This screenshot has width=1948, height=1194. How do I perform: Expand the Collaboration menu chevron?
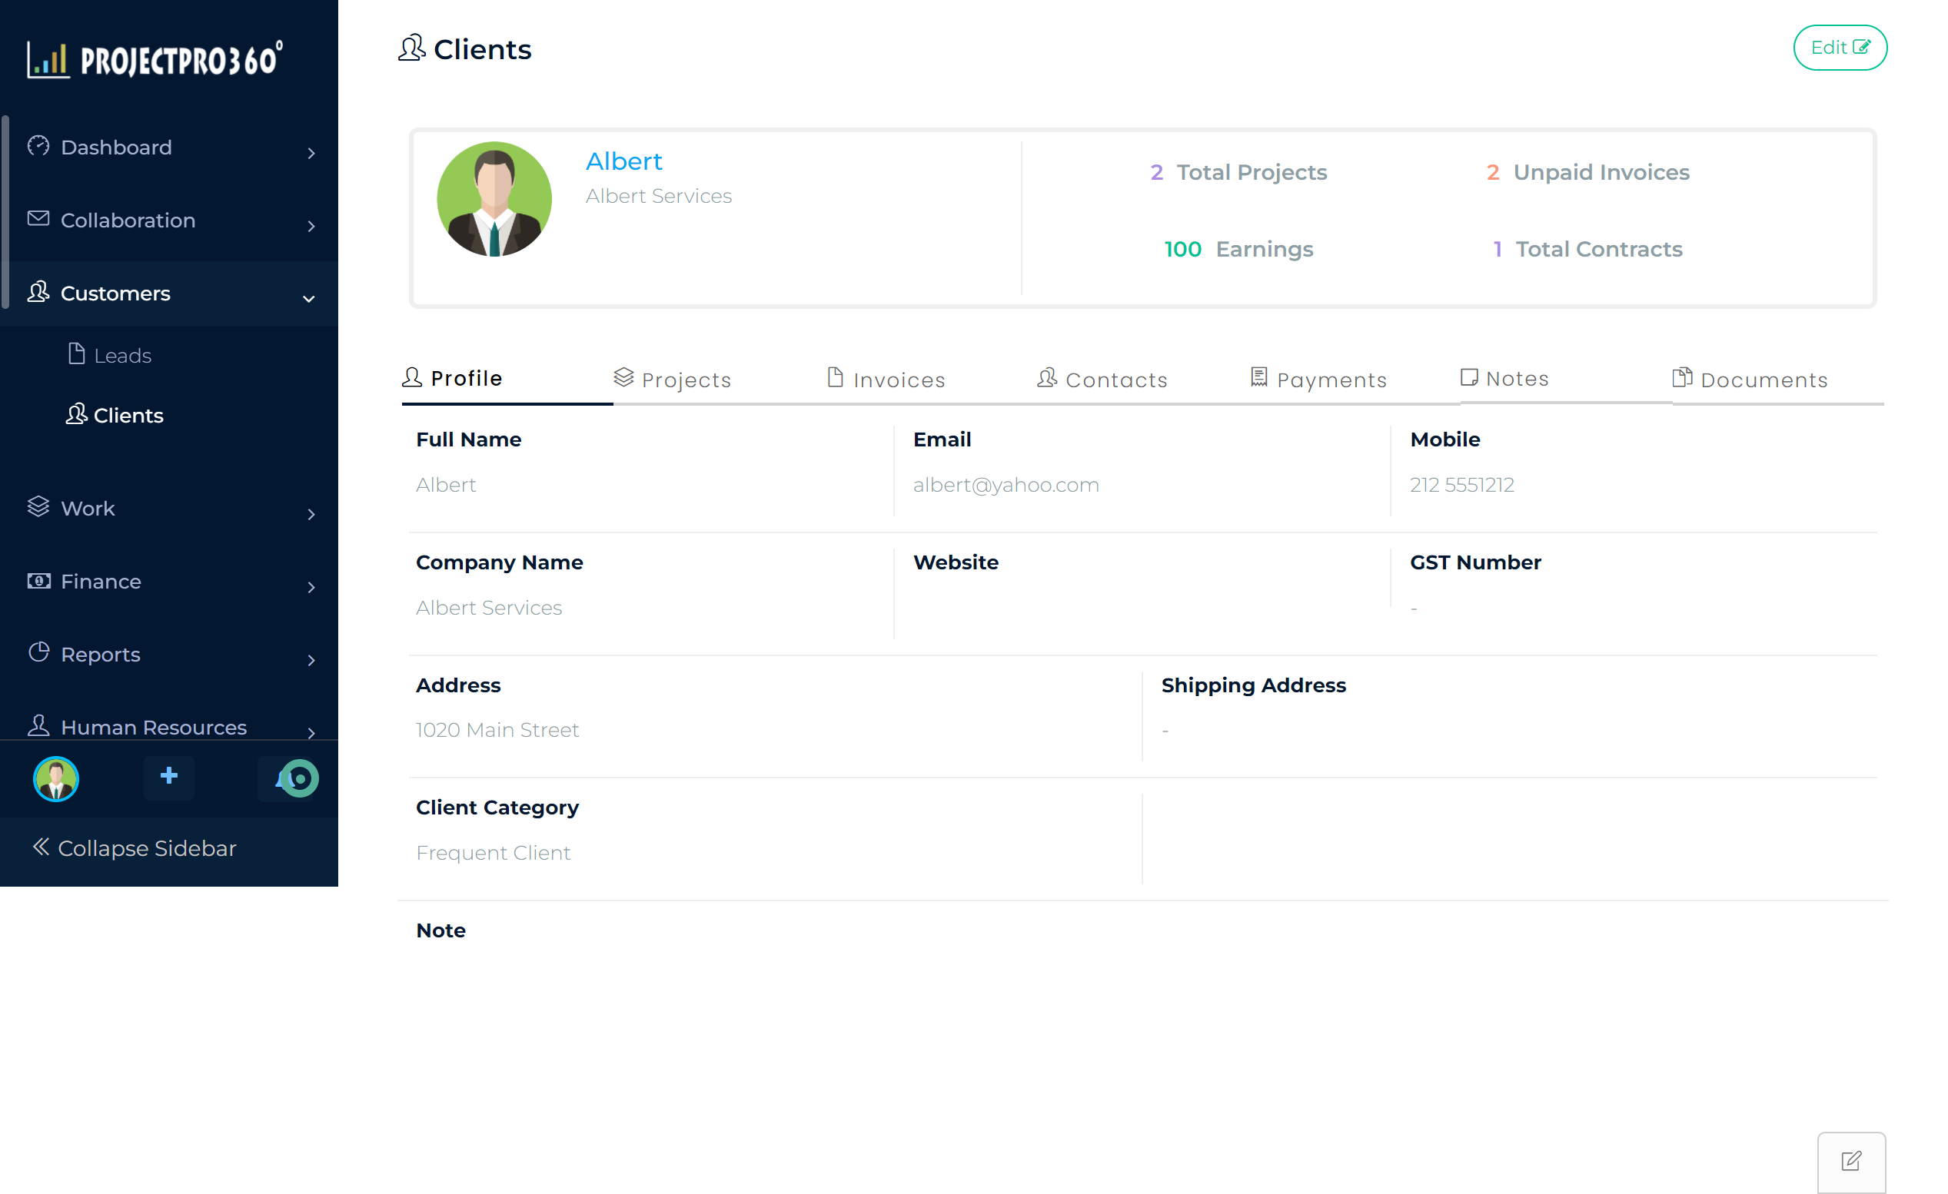click(311, 226)
